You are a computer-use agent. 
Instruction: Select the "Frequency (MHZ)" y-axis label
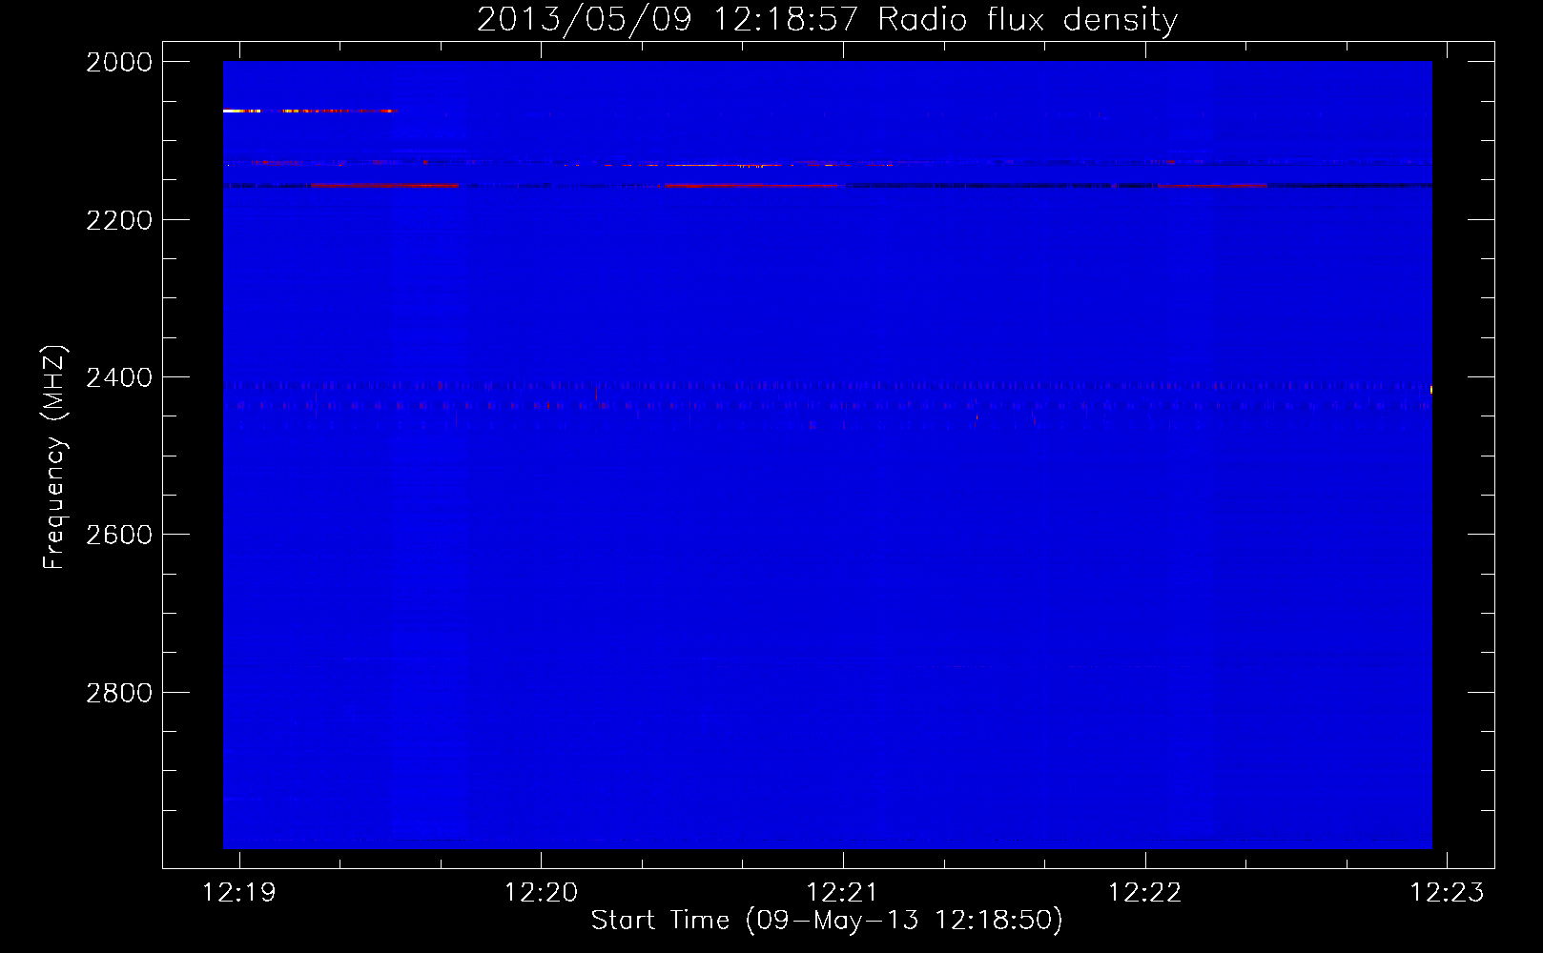(54, 457)
